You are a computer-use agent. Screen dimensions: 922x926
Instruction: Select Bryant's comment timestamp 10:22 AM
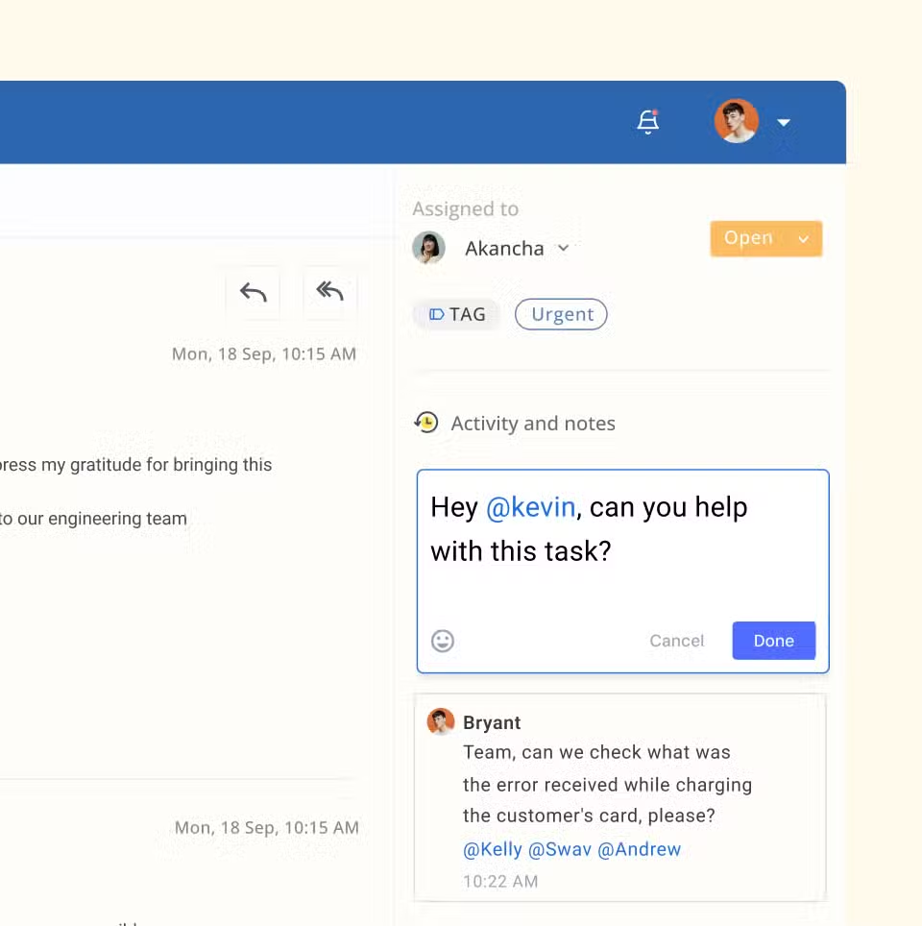500,881
